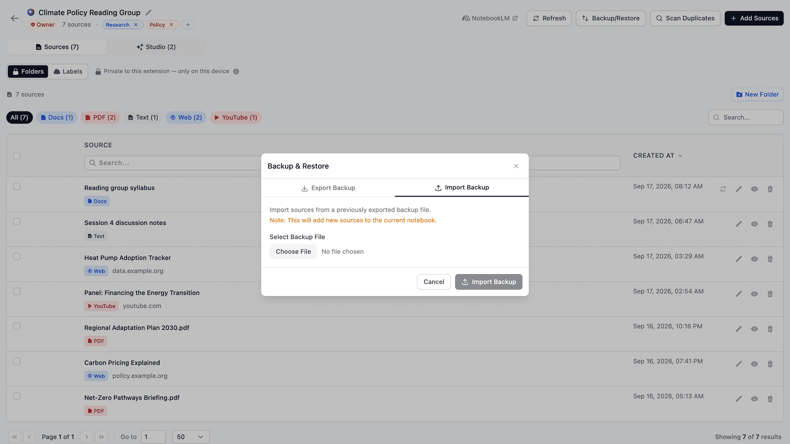
Task: Edit notebook title with the pencil icon
Action: pyautogui.click(x=149, y=12)
